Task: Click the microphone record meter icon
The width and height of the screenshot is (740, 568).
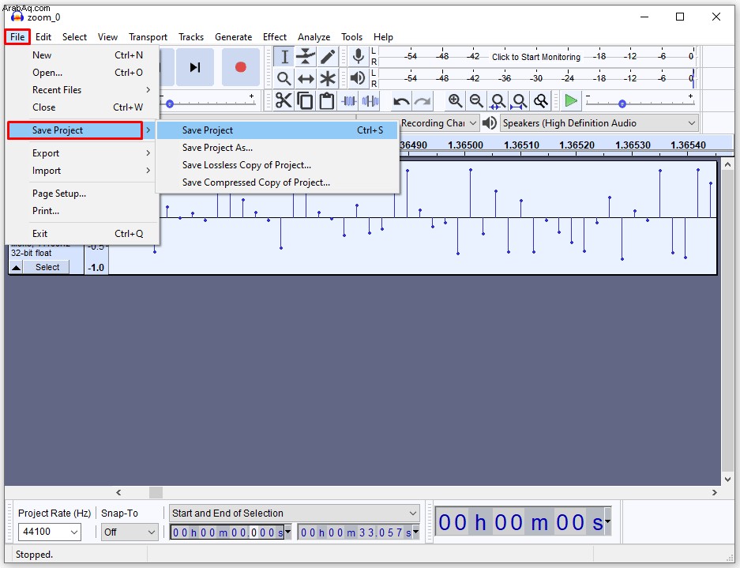Action: (x=359, y=56)
